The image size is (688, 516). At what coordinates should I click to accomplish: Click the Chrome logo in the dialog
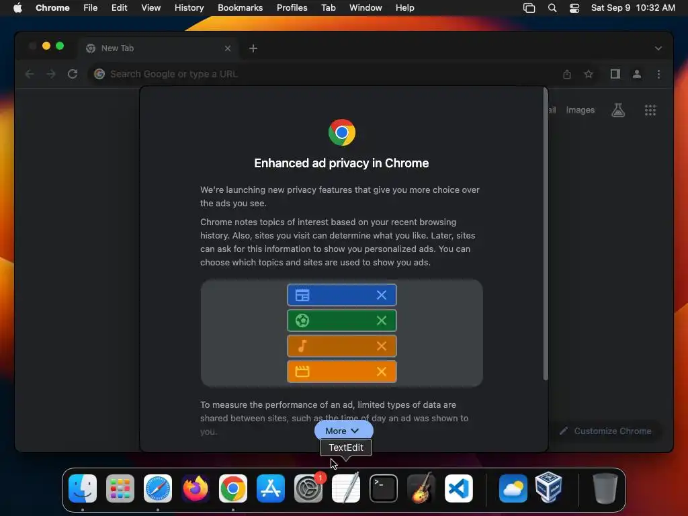pyautogui.click(x=342, y=132)
